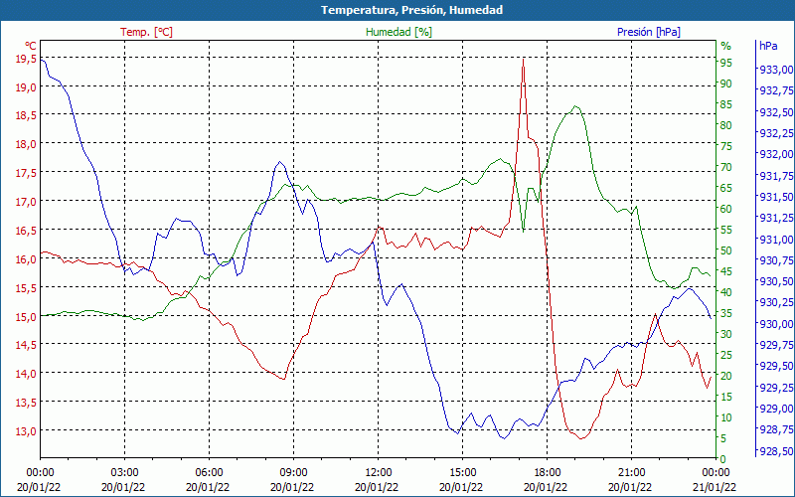Click the 75 humidity axis value
Screen dimensions: 795x497
coord(726,146)
